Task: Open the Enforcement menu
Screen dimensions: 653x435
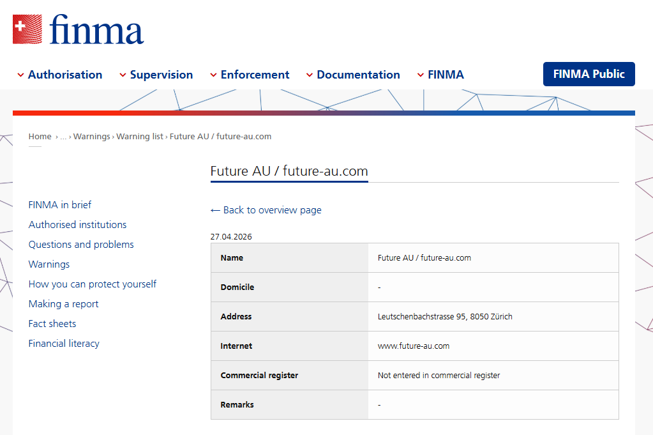Action: click(255, 75)
